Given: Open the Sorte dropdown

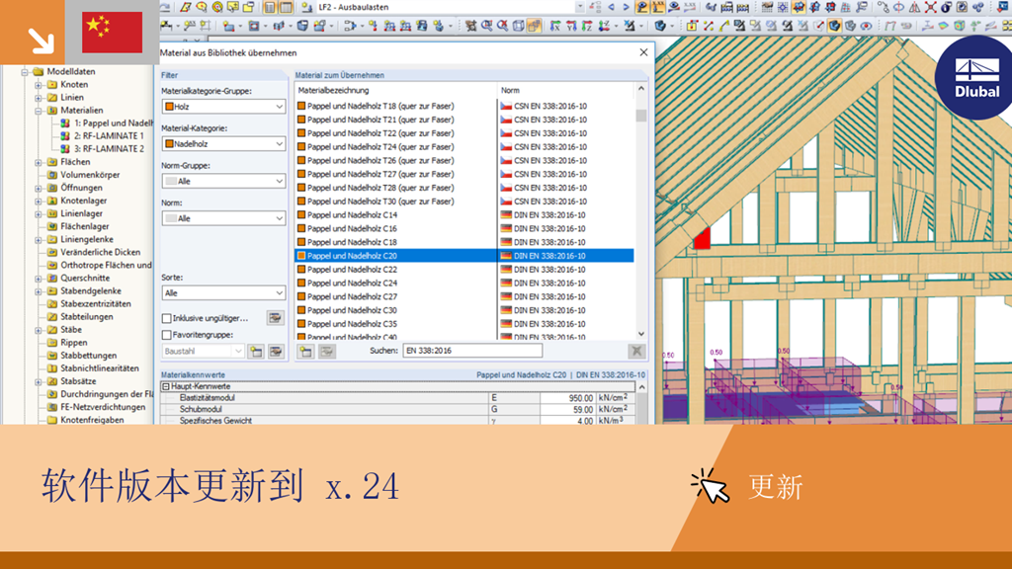Looking at the screenshot, I should coord(223,292).
